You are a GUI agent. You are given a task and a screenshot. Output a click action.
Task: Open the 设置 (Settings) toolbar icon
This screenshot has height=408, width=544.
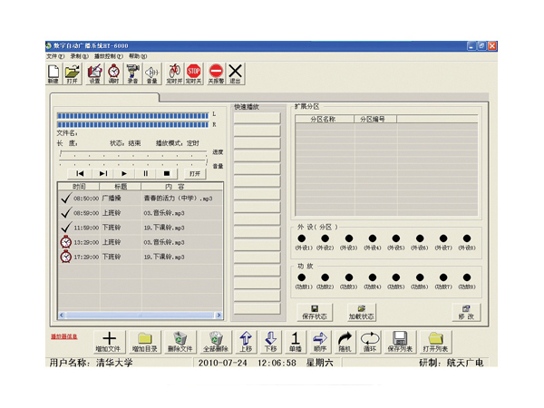[94, 73]
